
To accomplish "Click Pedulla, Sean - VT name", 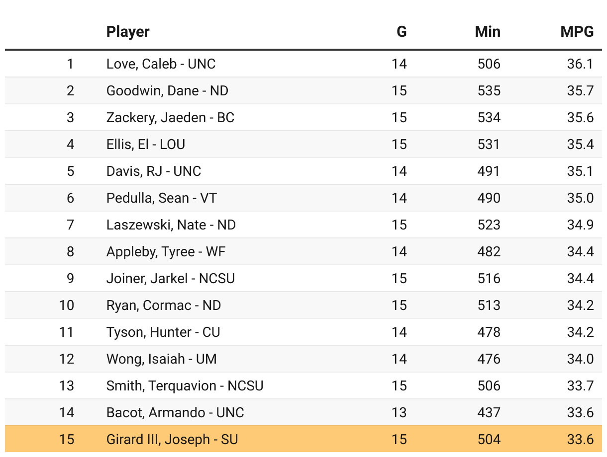I will 162,198.
